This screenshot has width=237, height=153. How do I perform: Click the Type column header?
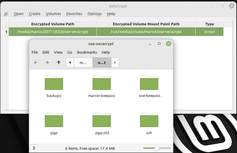click(x=210, y=24)
